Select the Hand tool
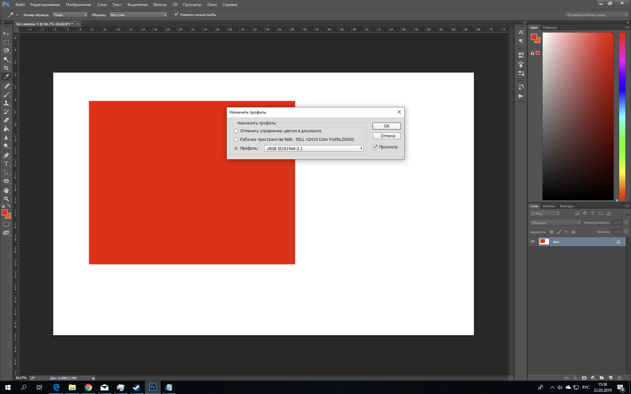 point(6,190)
